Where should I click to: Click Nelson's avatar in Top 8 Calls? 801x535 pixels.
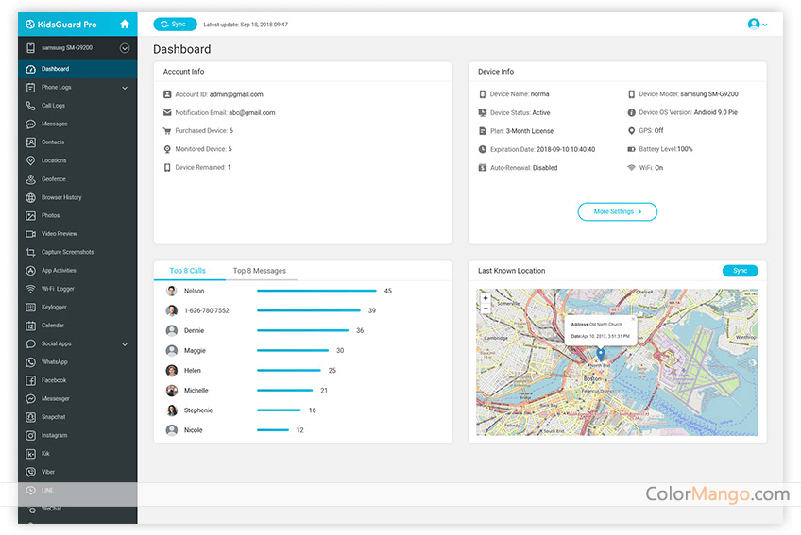point(172,291)
